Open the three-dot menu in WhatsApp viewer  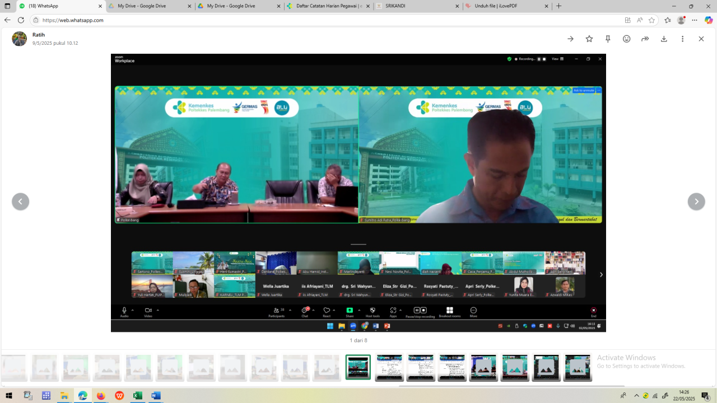(682, 39)
